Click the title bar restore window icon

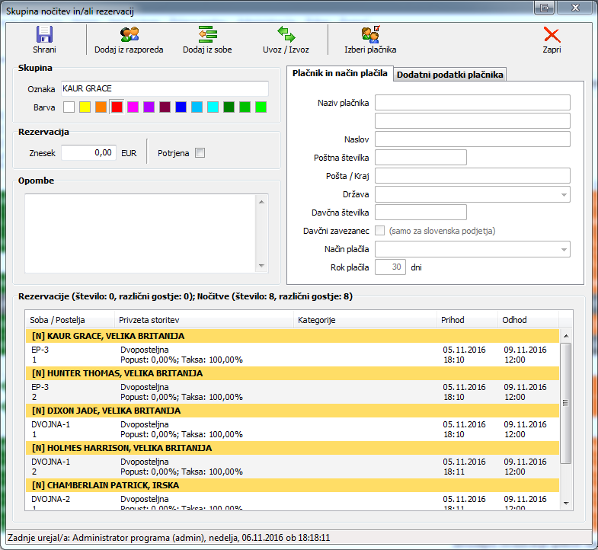545,8
